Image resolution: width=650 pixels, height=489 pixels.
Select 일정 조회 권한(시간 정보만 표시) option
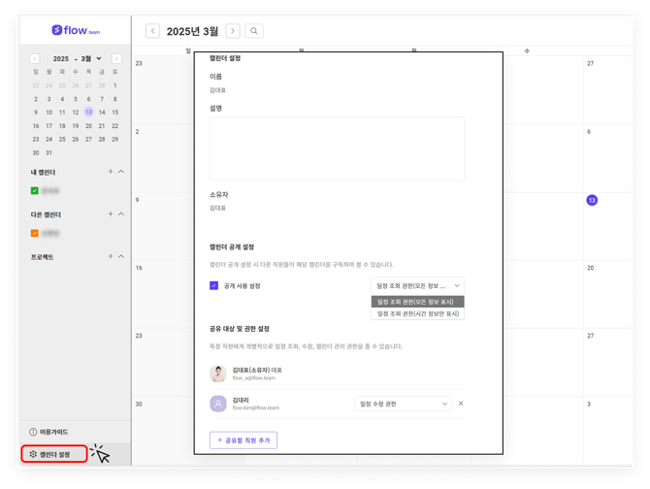[417, 314]
